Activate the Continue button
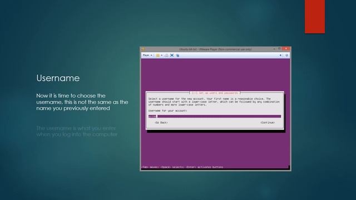Viewport: 356px width, 200px height. [268, 122]
